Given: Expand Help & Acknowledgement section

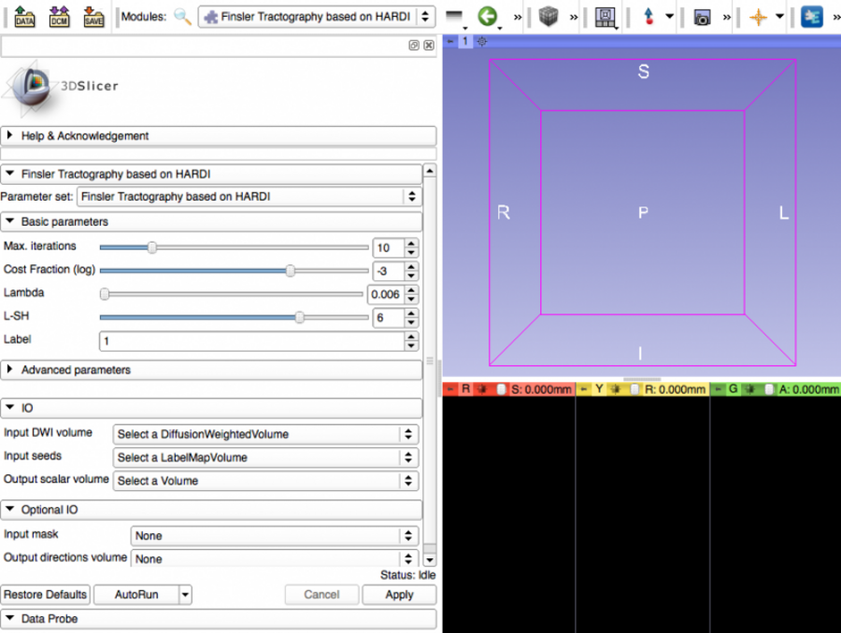Looking at the screenshot, I should tap(84, 135).
